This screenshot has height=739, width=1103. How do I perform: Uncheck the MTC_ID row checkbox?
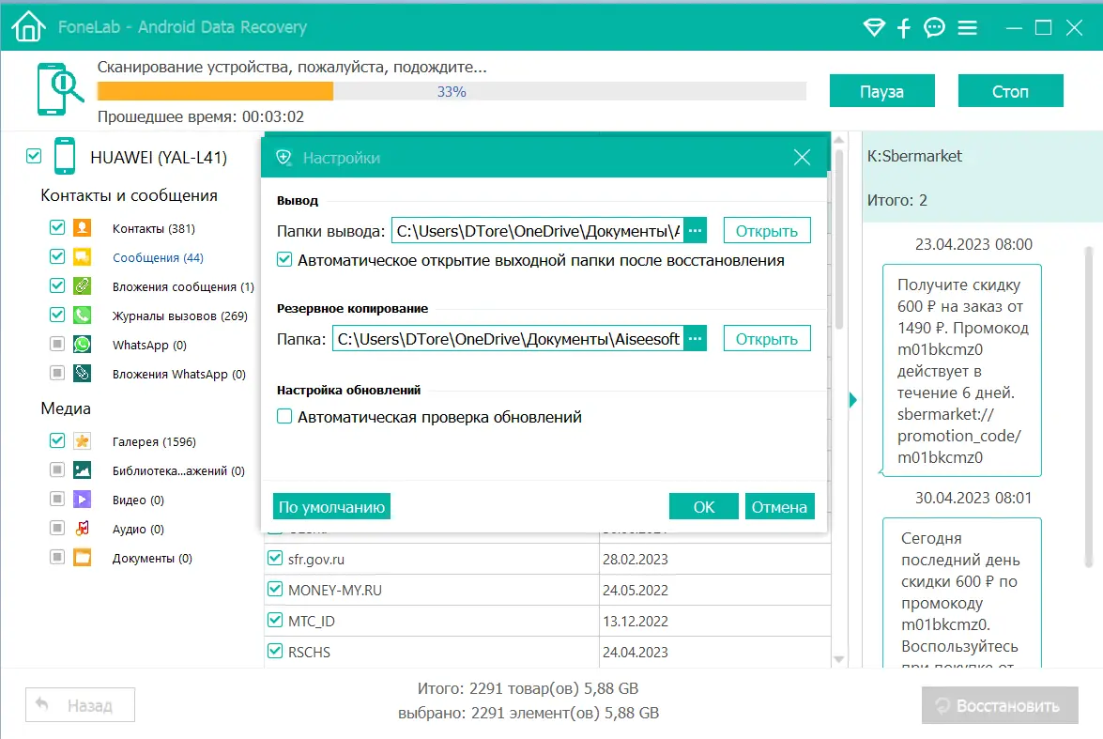(275, 620)
